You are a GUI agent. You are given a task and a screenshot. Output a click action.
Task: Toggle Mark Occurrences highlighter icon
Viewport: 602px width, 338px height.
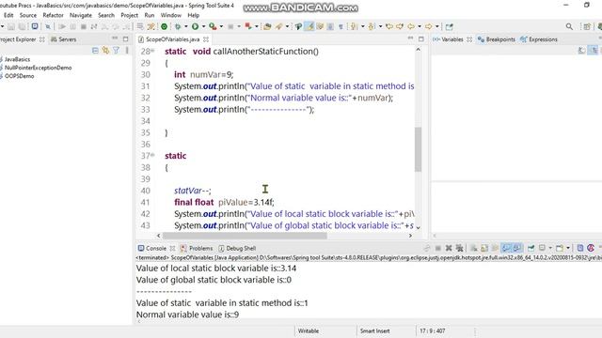pyautogui.click(x=309, y=26)
